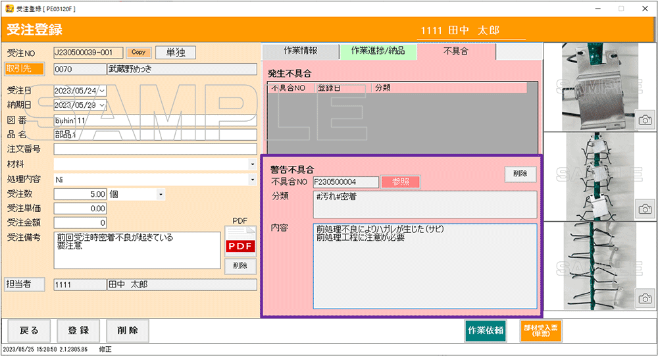The width and height of the screenshot is (658, 356).
Task: Click the 図番 input field
Action: pos(155,120)
